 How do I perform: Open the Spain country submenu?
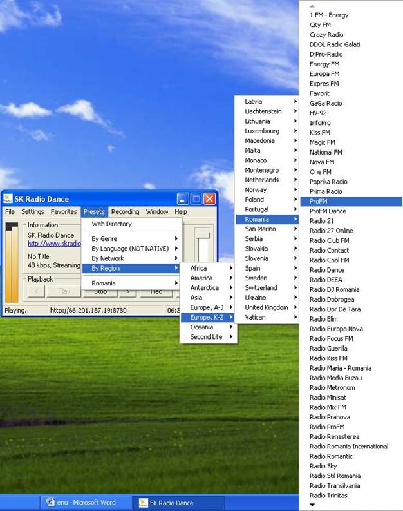click(267, 268)
